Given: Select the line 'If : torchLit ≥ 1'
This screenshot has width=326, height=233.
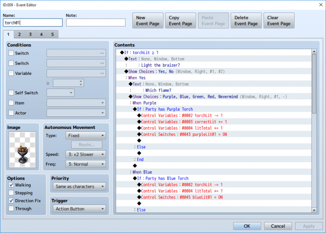Looking at the screenshot, I should pyautogui.click(x=214, y=52).
